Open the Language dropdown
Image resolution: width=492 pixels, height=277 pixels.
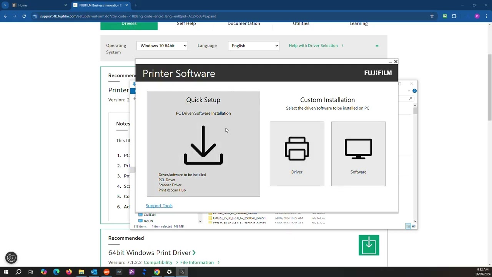click(254, 46)
